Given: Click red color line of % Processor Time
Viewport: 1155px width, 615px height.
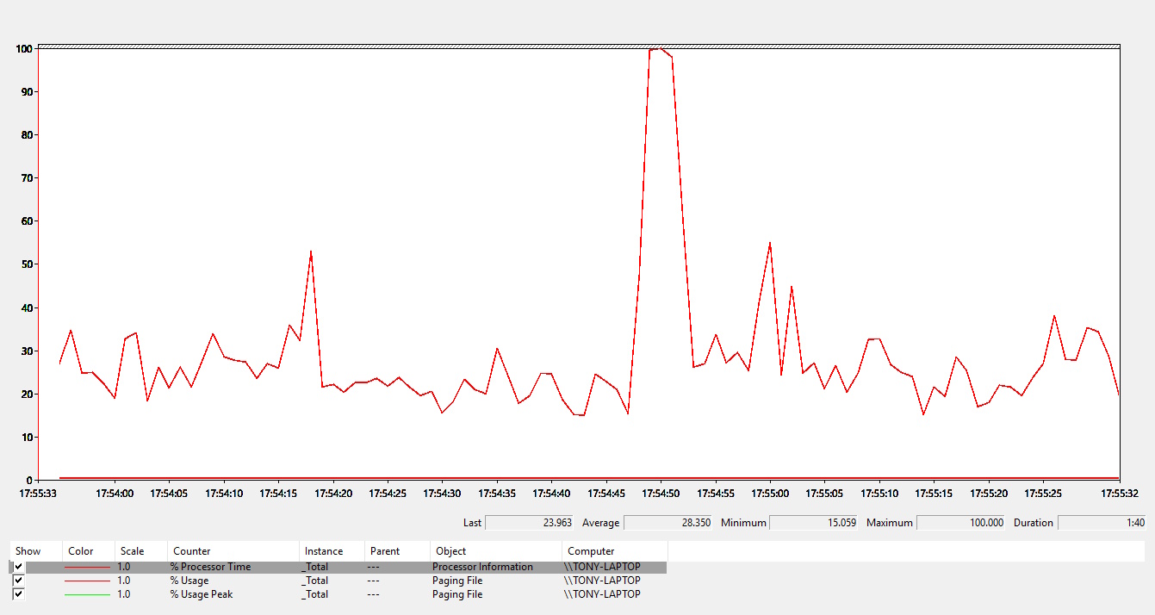Looking at the screenshot, I should pyautogui.click(x=87, y=567).
